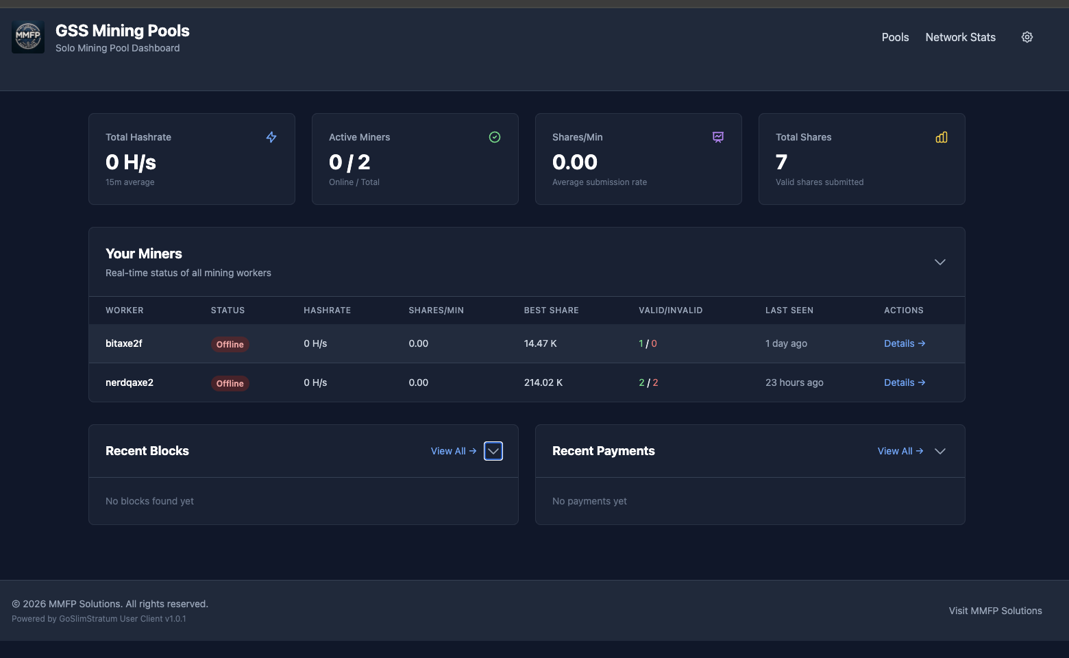Viewport: 1069px width, 658px height.
Task: Click the Offline badge for bitaxe2f
Action: (x=230, y=344)
